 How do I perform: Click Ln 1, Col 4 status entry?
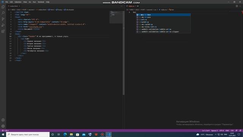(206, 131)
